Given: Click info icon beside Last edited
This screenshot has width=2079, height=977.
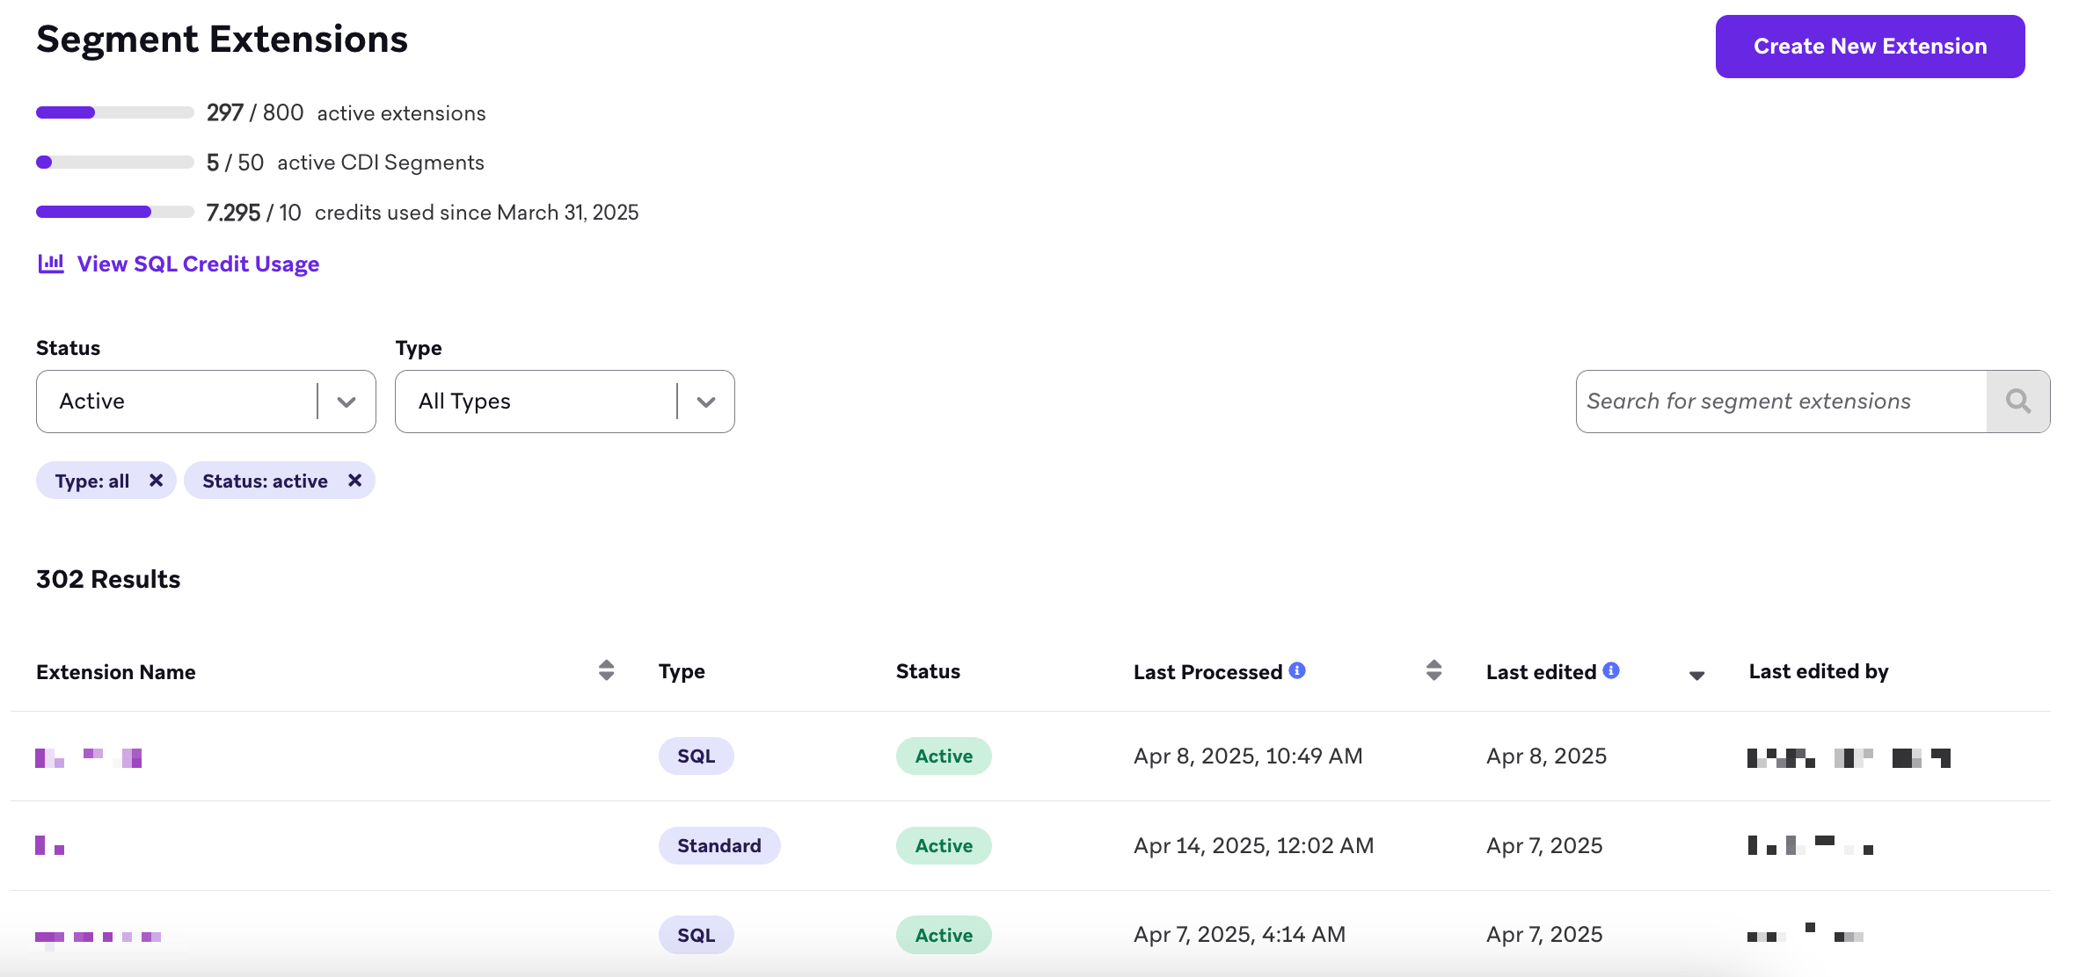Looking at the screenshot, I should (1611, 670).
